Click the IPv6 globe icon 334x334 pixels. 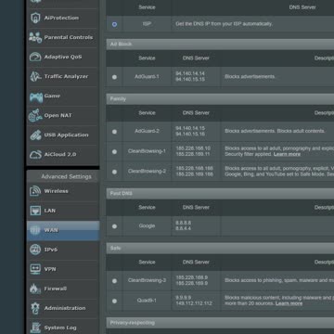[x=35, y=250]
